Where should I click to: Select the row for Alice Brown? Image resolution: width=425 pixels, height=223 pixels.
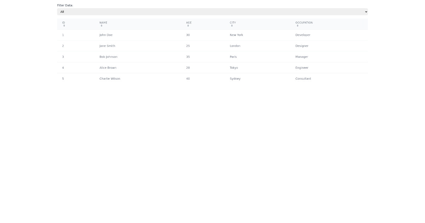(177, 68)
